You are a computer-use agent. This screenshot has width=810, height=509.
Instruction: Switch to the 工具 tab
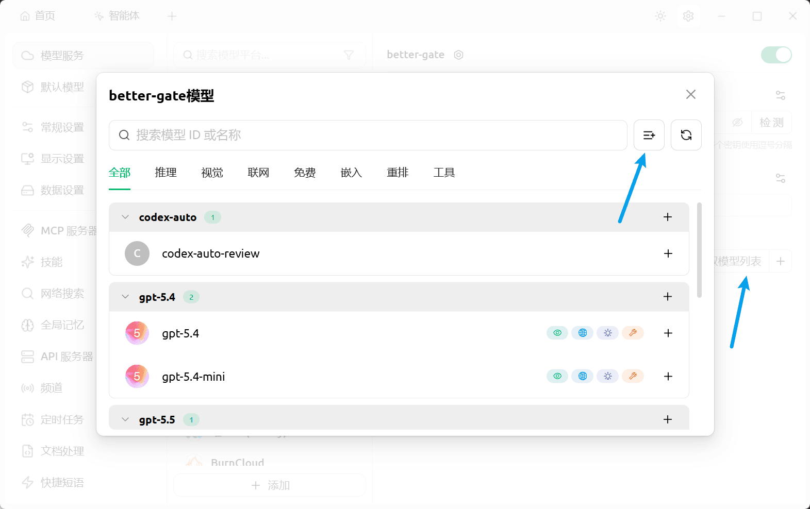tap(444, 173)
